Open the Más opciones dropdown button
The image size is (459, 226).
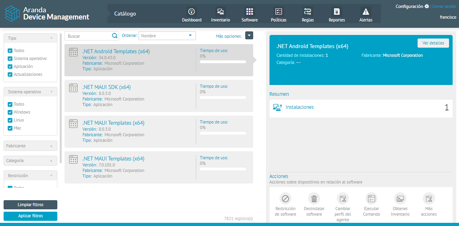(249, 35)
